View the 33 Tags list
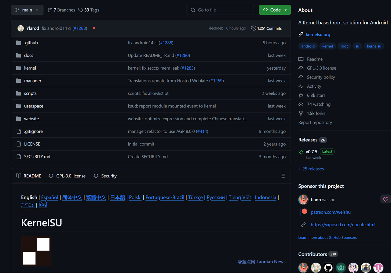 point(89,10)
